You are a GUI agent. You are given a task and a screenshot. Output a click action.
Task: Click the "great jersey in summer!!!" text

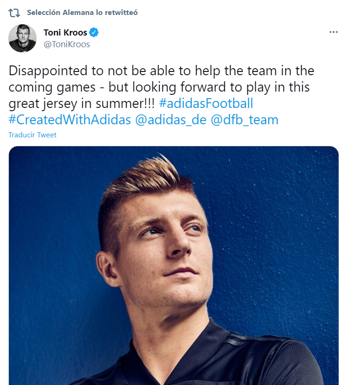[x=82, y=103]
